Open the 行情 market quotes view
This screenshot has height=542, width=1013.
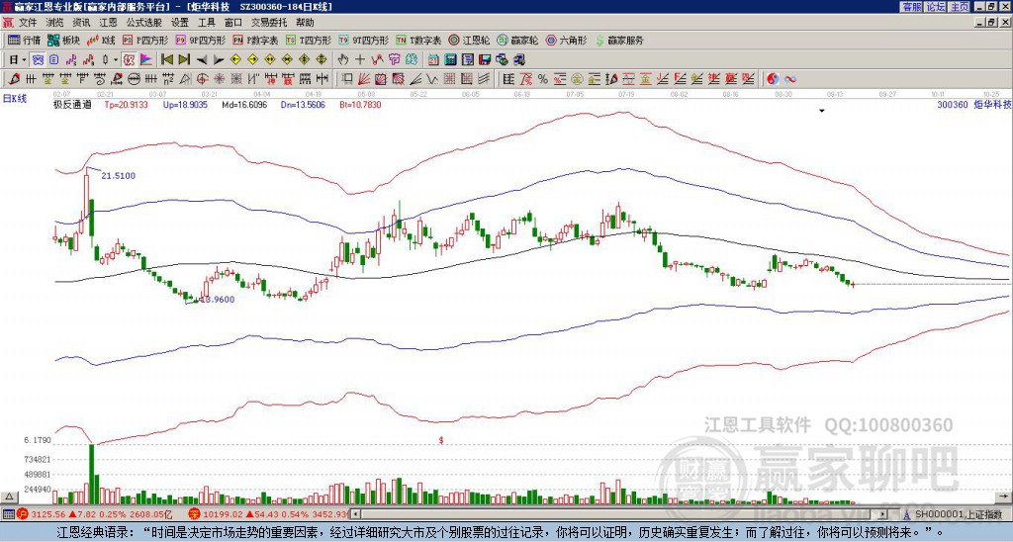[24, 40]
